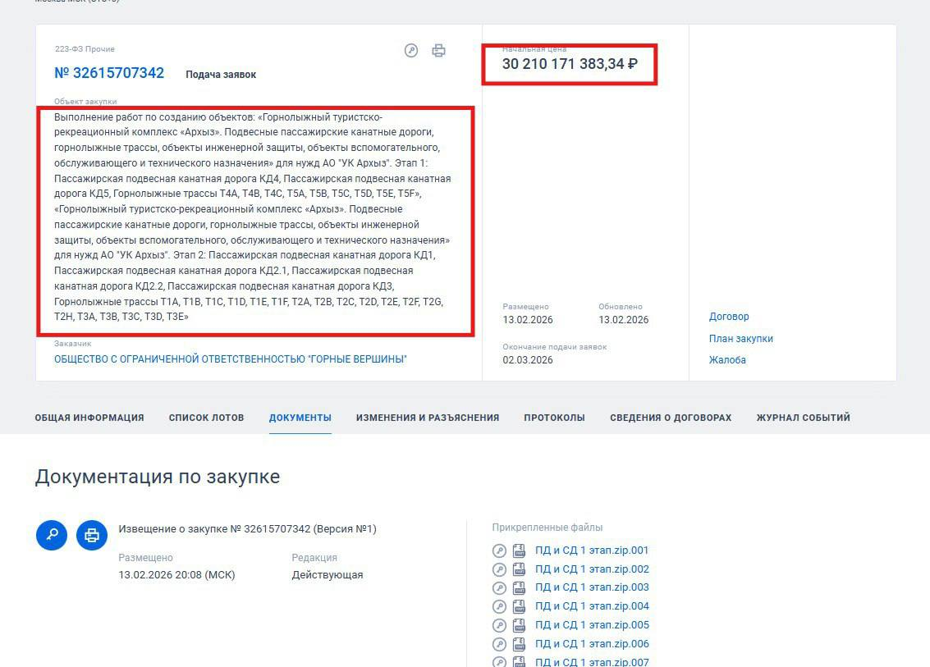Click the round blue print button beside the notice

tap(92, 535)
